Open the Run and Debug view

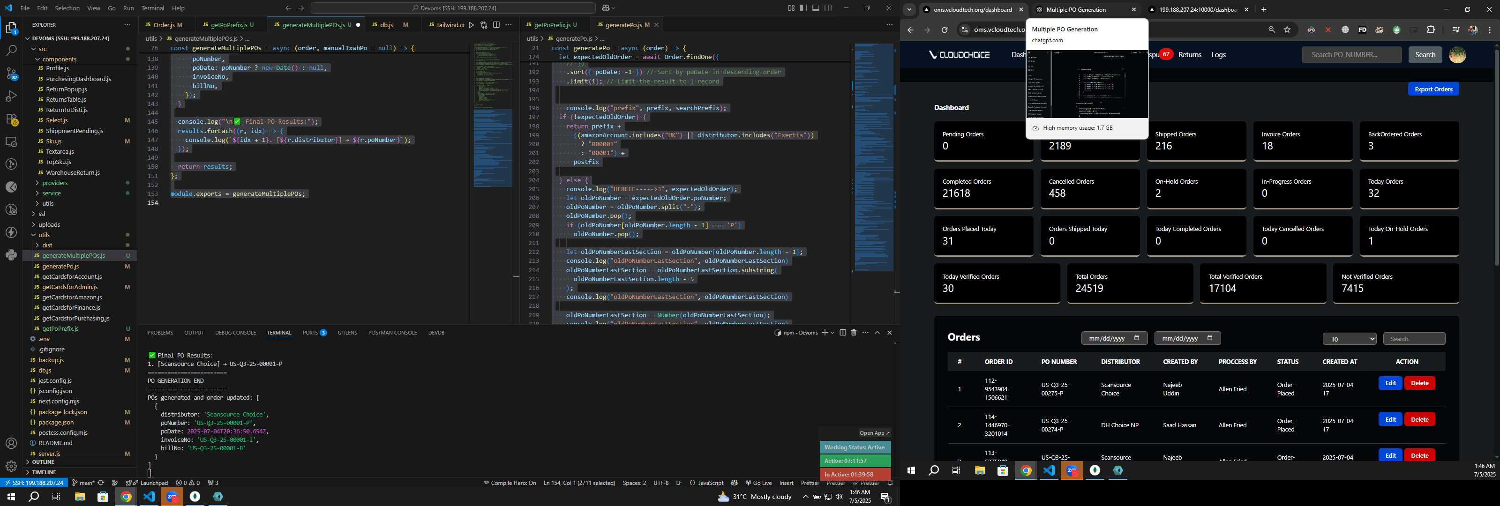coord(11,96)
